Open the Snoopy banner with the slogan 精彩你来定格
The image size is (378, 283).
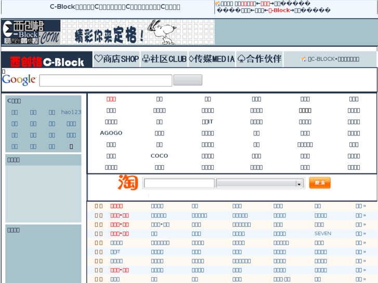click(x=137, y=32)
